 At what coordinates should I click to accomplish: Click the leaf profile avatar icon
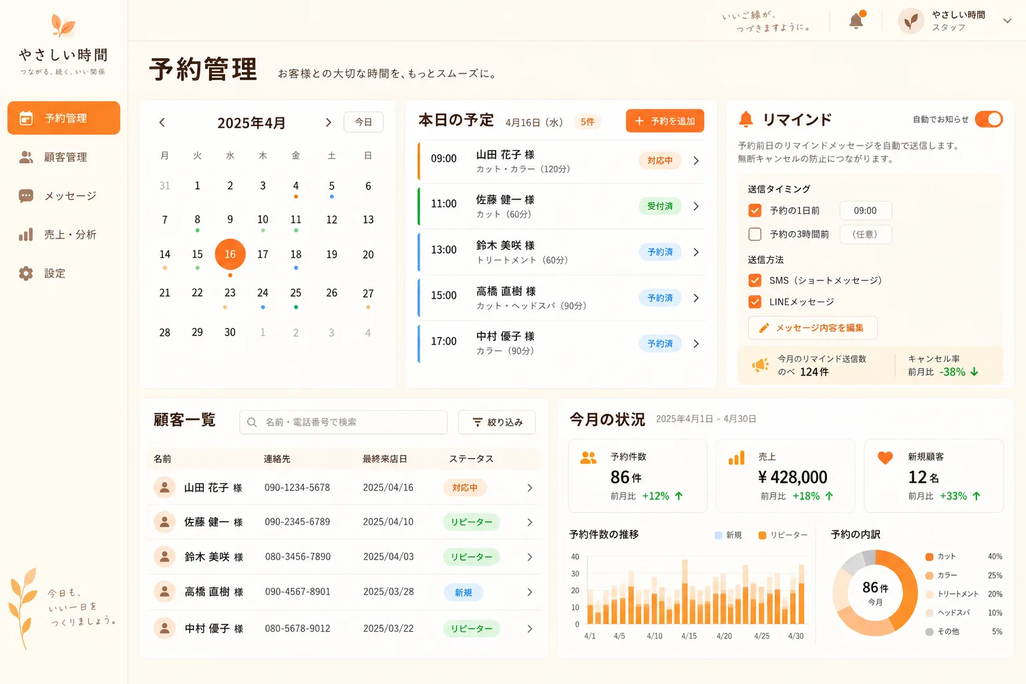click(911, 21)
